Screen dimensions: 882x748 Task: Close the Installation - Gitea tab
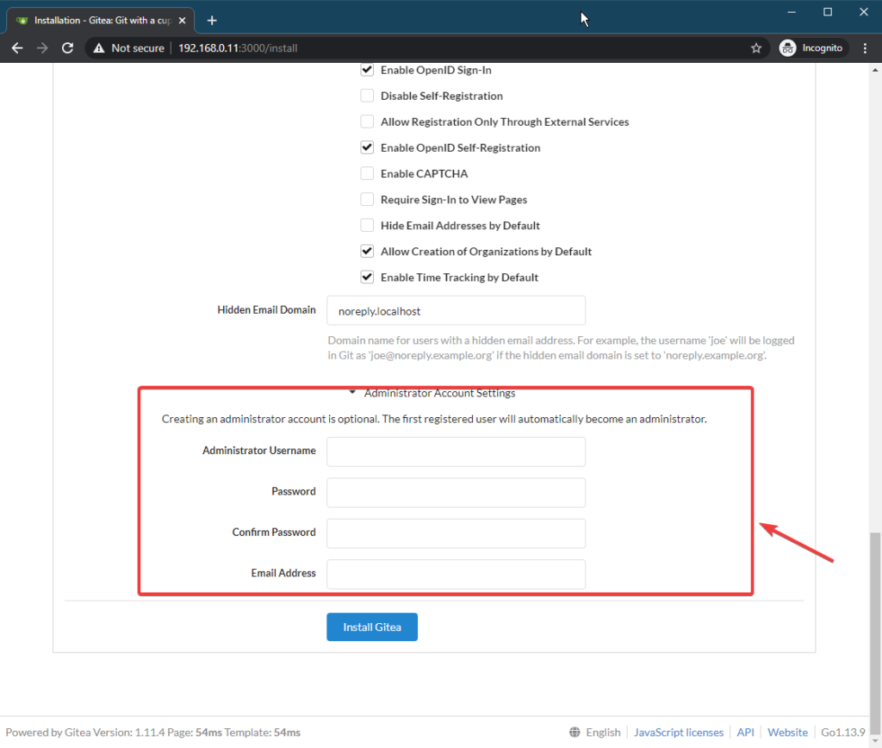tap(182, 21)
